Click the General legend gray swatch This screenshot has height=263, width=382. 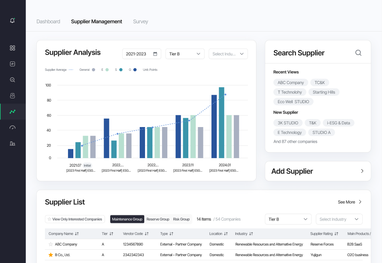(93, 70)
